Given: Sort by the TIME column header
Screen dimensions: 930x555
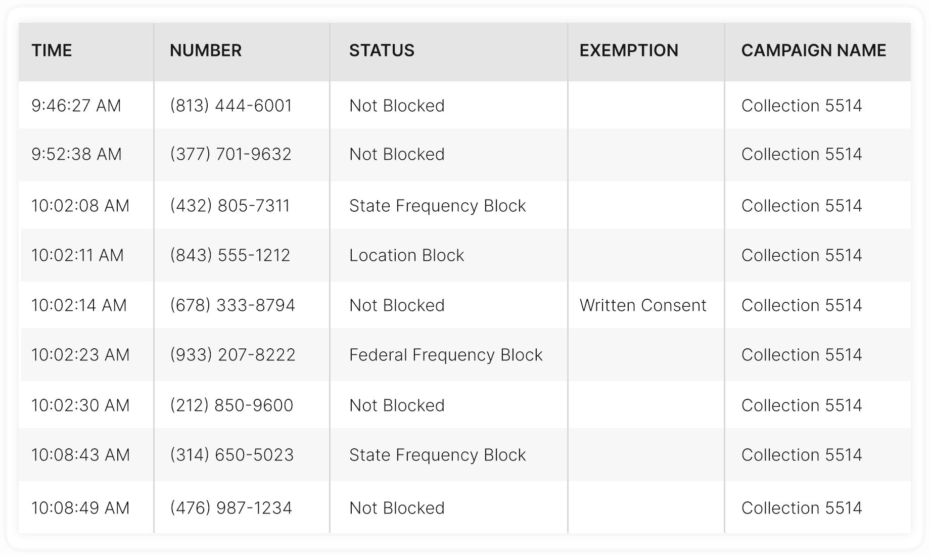Looking at the screenshot, I should 52,51.
